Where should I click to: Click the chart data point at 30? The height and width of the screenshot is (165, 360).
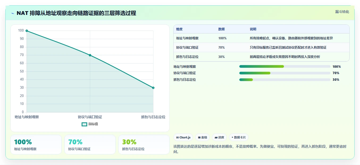coord(153,88)
